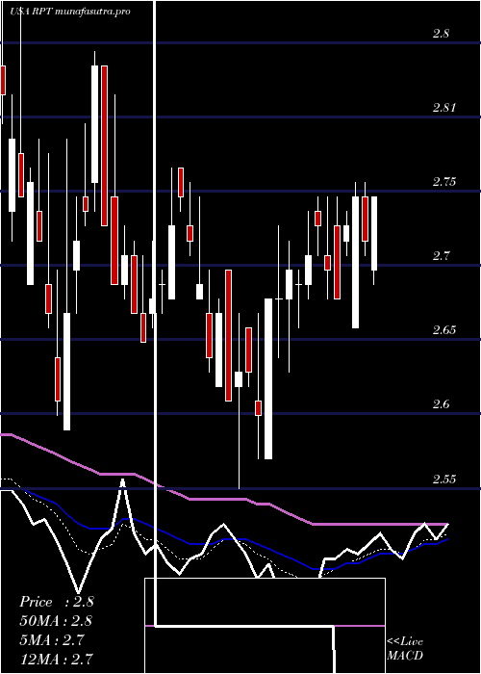Click the 2.75 price axis label

tap(444, 182)
